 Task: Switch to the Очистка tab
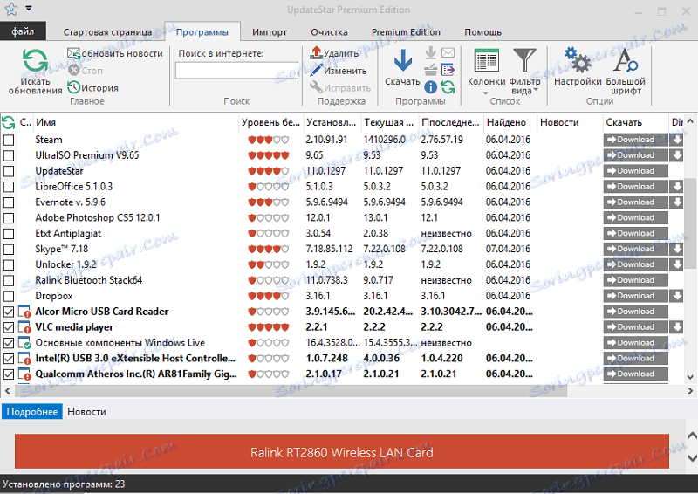(330, 32)
